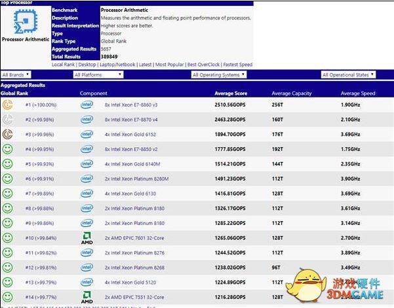This screenshot has height=308, width=394.
Task: Sort by Average Capacity column header
Action: [x=292, y=94]
